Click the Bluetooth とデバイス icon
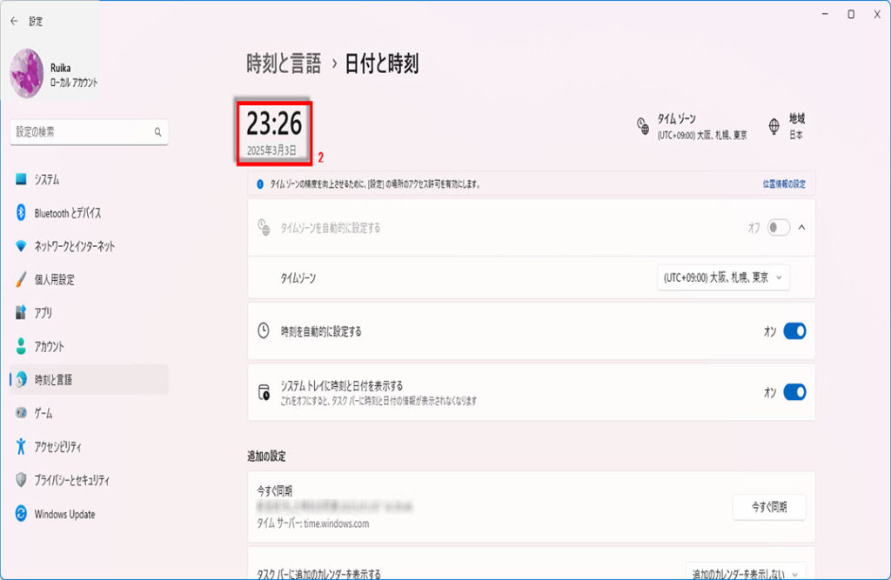The height and width of the screenshot is (580, 891). [x=21, y=213]
